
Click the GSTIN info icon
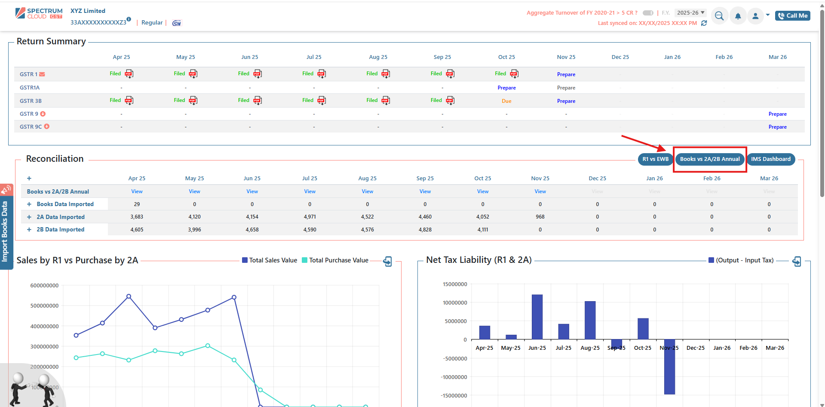129,19
